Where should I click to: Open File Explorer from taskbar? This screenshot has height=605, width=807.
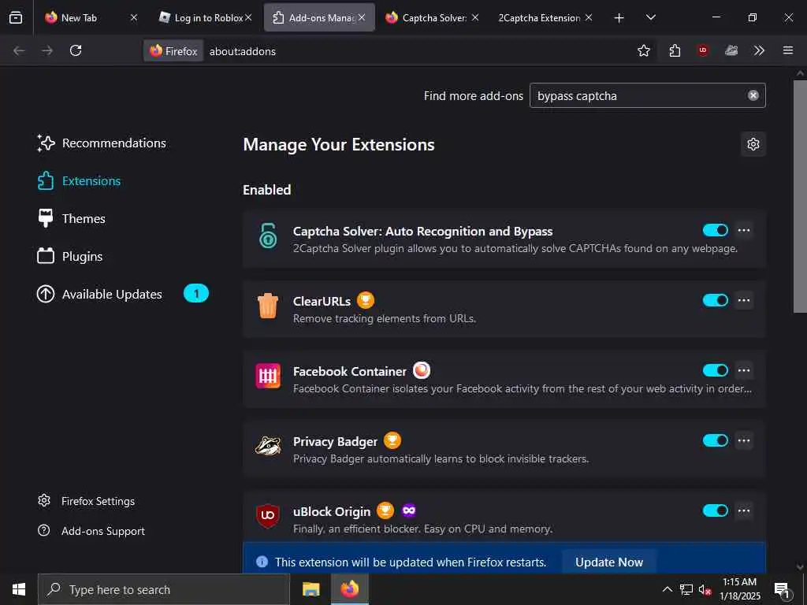tap(311, 589)
